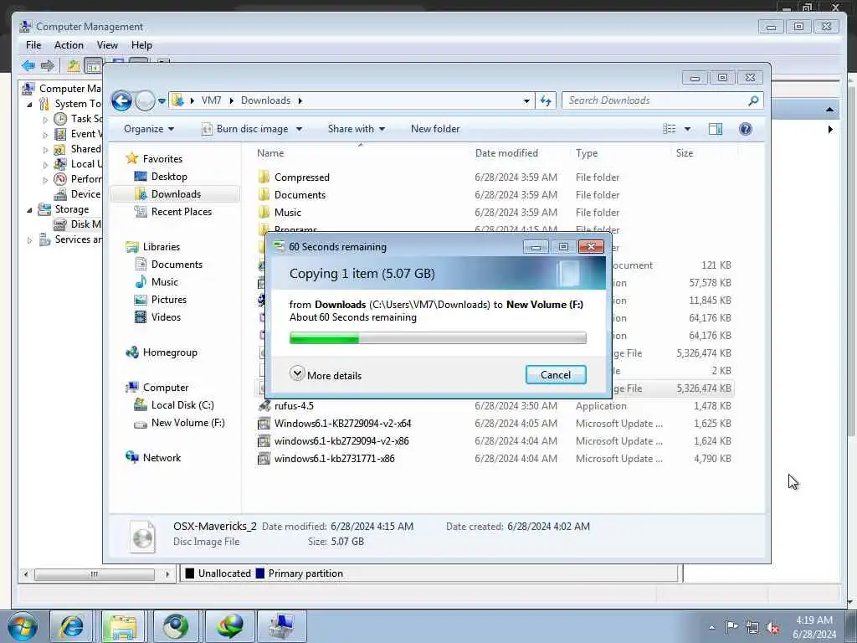This screenshot has width=857, height=643.
Task: Open the Share with dropdown
Action: (357, 129)
